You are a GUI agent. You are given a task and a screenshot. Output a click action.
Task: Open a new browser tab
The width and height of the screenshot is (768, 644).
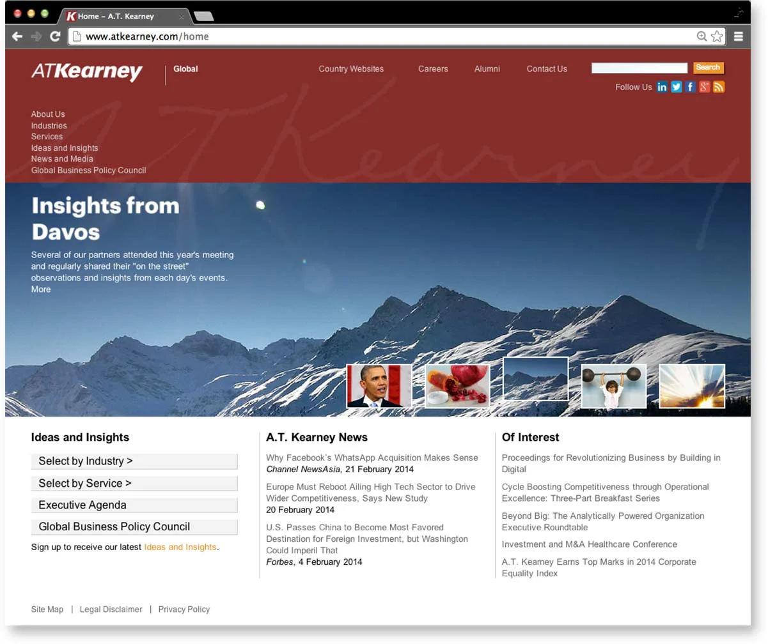click(203, 17)
